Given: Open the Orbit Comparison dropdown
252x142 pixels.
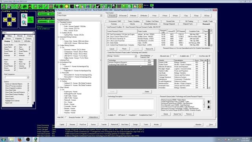Looking at the screenshot, I should [x=28, y=77].
